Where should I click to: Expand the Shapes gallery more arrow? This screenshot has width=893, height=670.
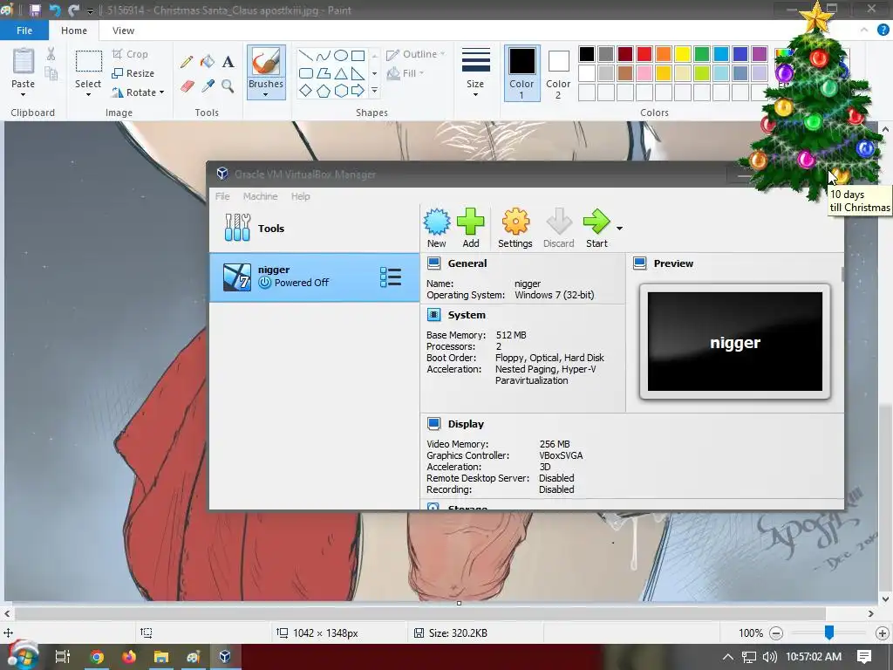[374, 91]
